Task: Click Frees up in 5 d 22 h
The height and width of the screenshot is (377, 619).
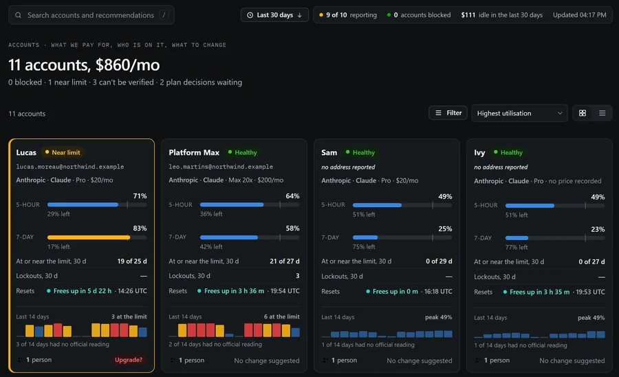Action: [x=83, y=291]
